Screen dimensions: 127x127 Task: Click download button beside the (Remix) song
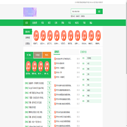(x=49, y=122)
